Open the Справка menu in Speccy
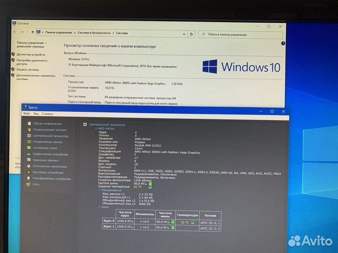Screen dimensions: 338x253 pos(47,114)
